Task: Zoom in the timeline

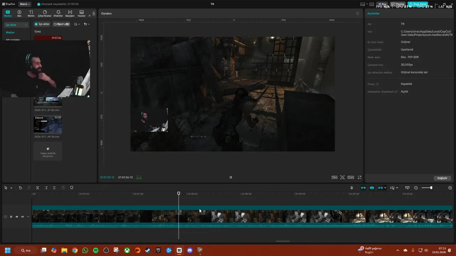Action: (450, 188)
